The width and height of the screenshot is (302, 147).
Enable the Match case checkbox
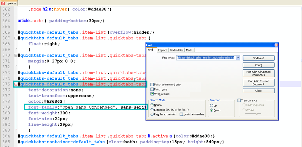pos(153,89)
